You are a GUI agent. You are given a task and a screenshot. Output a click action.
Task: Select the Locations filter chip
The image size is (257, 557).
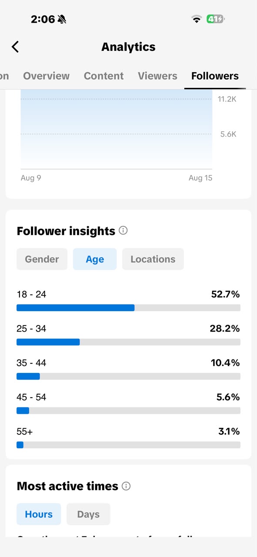tap(153, 259)
